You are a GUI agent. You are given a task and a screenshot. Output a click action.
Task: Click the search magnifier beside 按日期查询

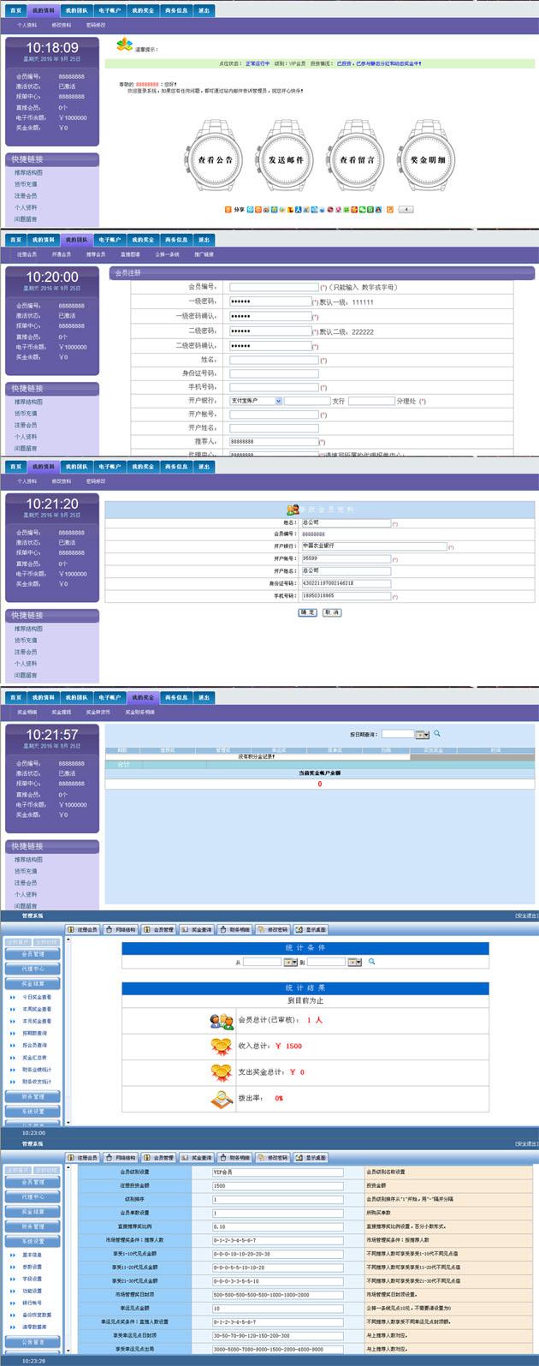pos(437,734)
